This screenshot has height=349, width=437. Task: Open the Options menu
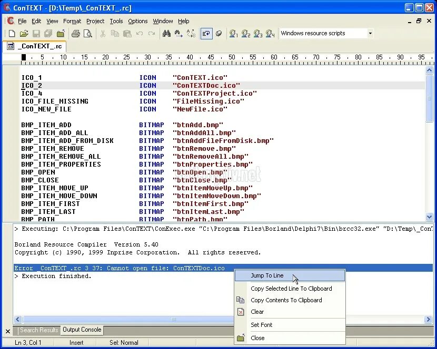click(x=137, y=21)
